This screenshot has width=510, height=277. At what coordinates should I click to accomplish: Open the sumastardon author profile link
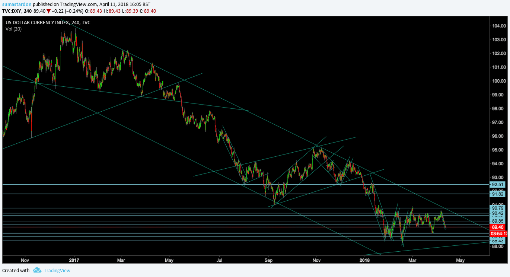click(16, 4)
